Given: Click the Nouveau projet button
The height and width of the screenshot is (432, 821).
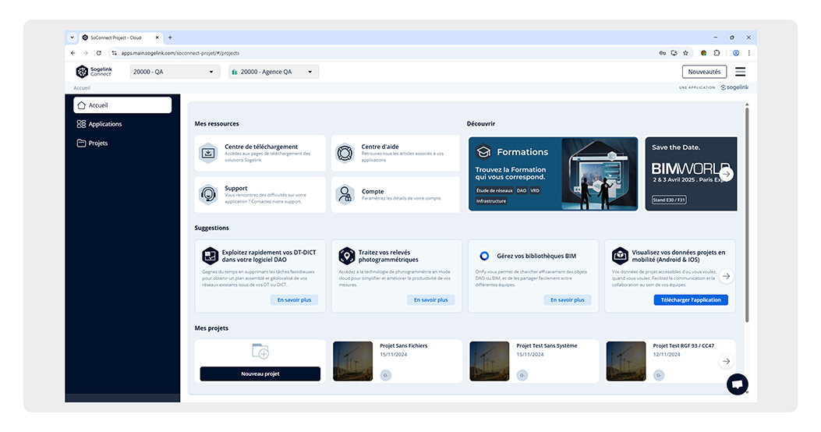Looking at the screenshot, I should [x=260, y=374].
